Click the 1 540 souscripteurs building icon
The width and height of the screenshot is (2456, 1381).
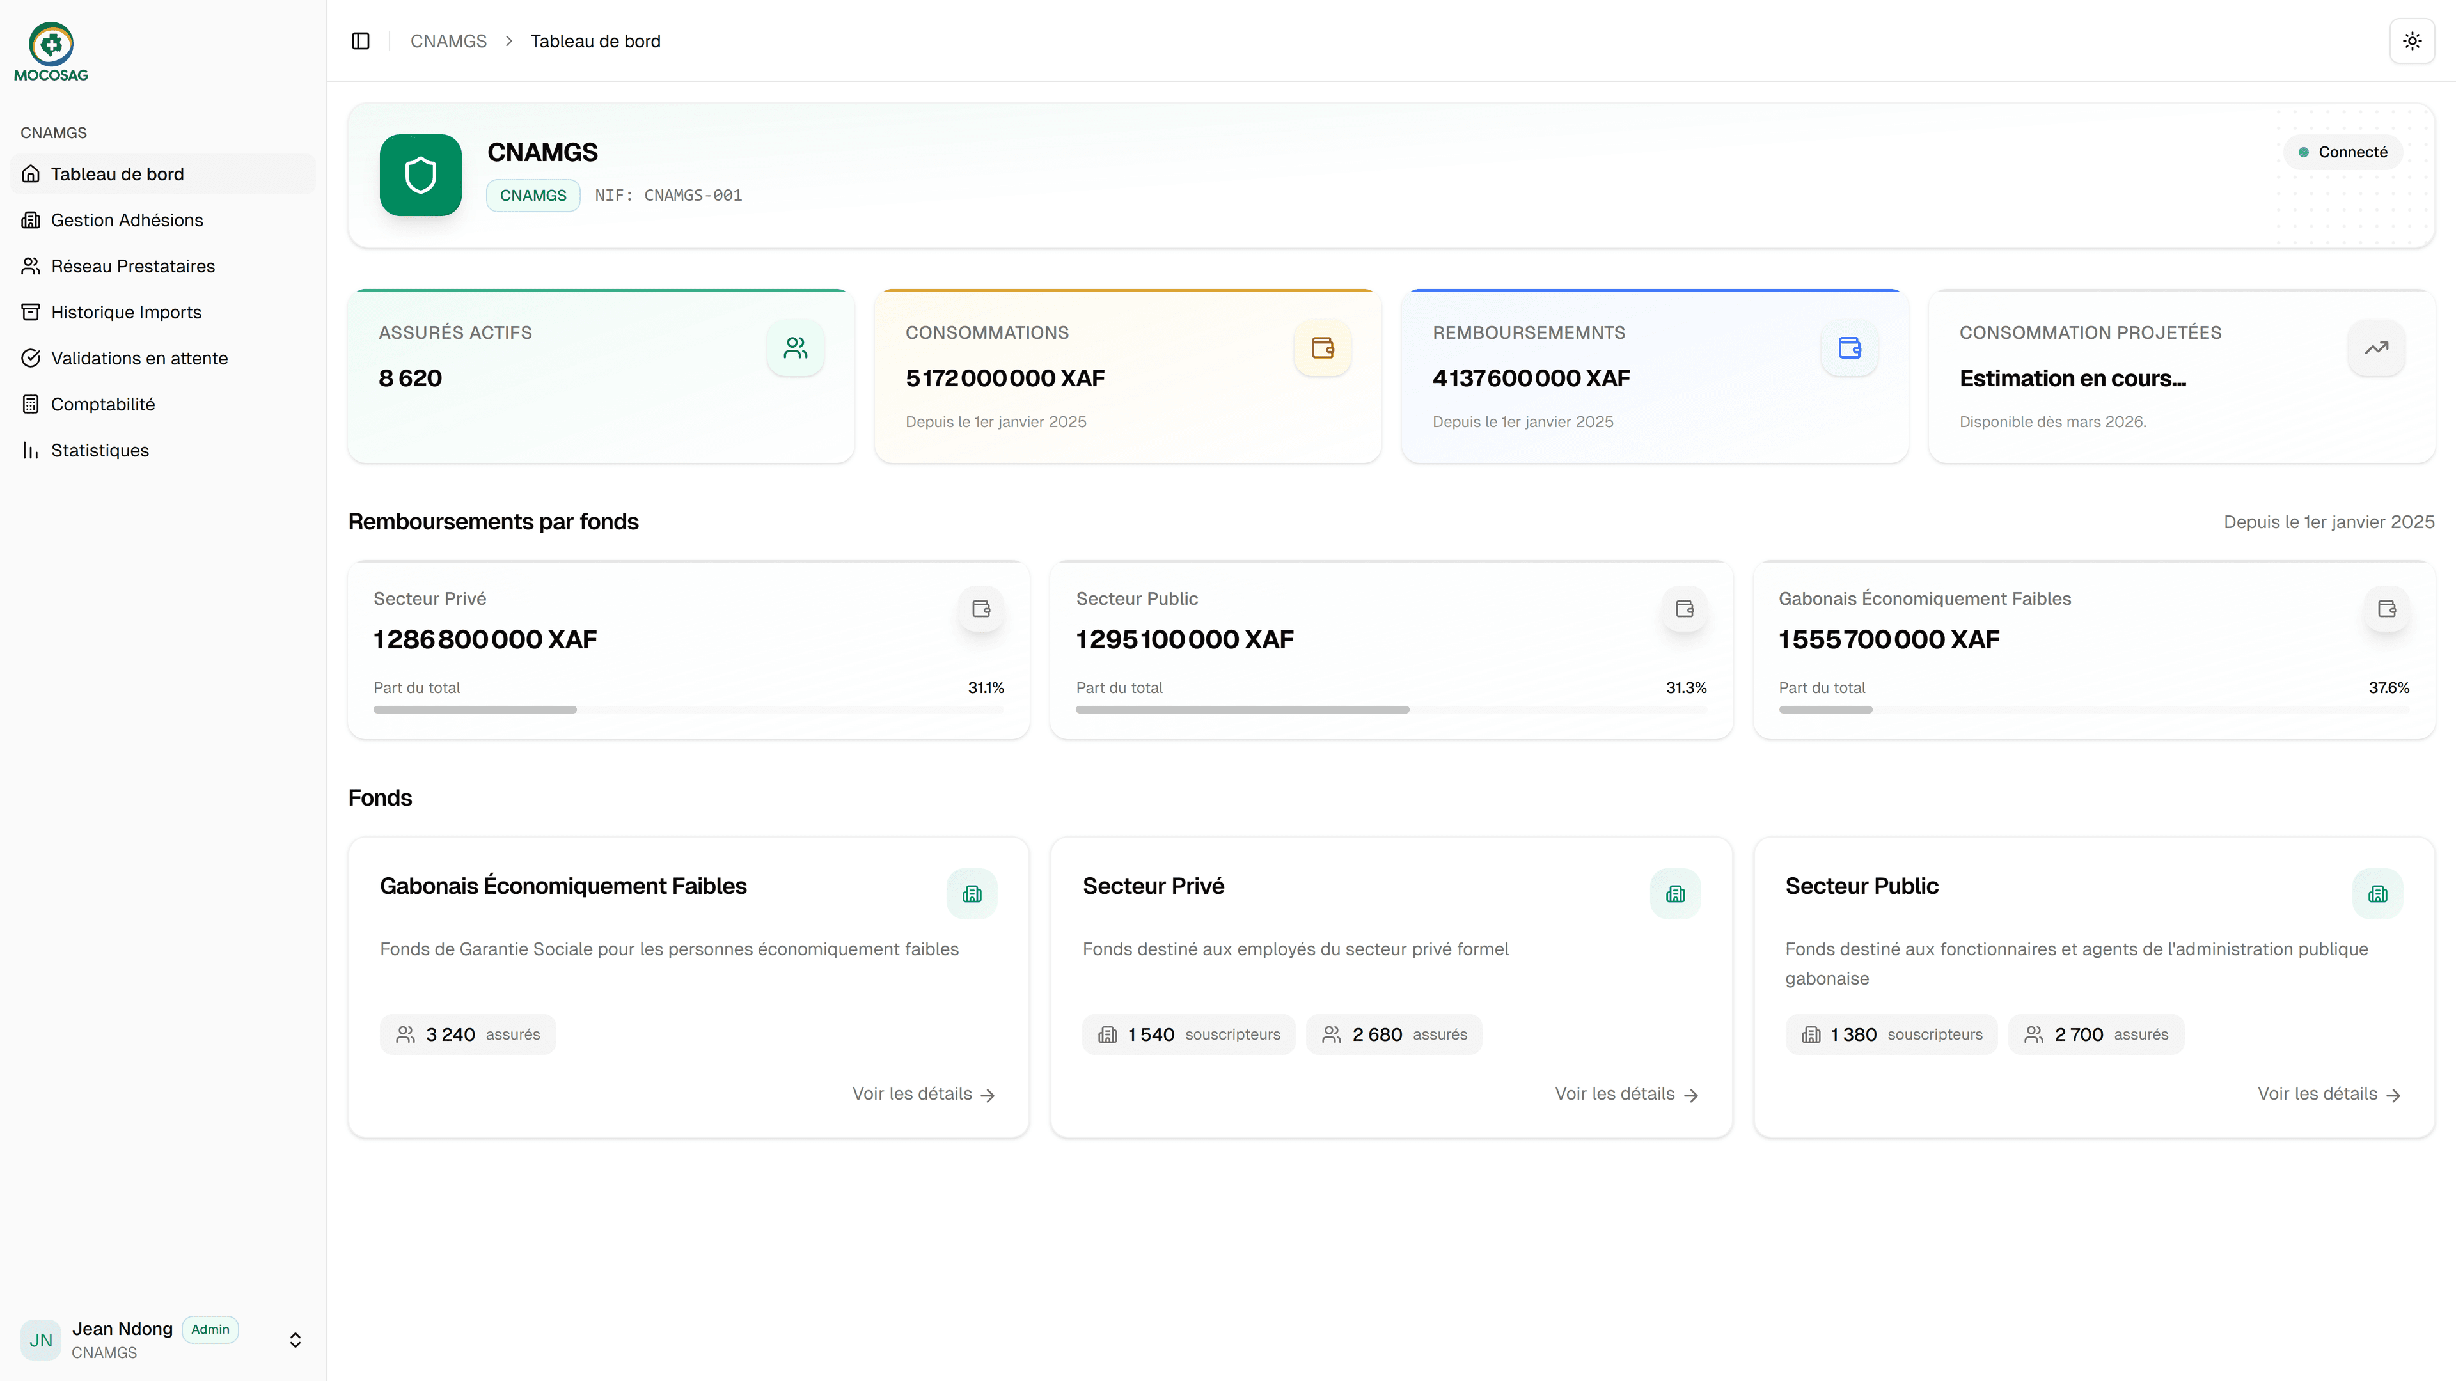pos(1108,1035)
